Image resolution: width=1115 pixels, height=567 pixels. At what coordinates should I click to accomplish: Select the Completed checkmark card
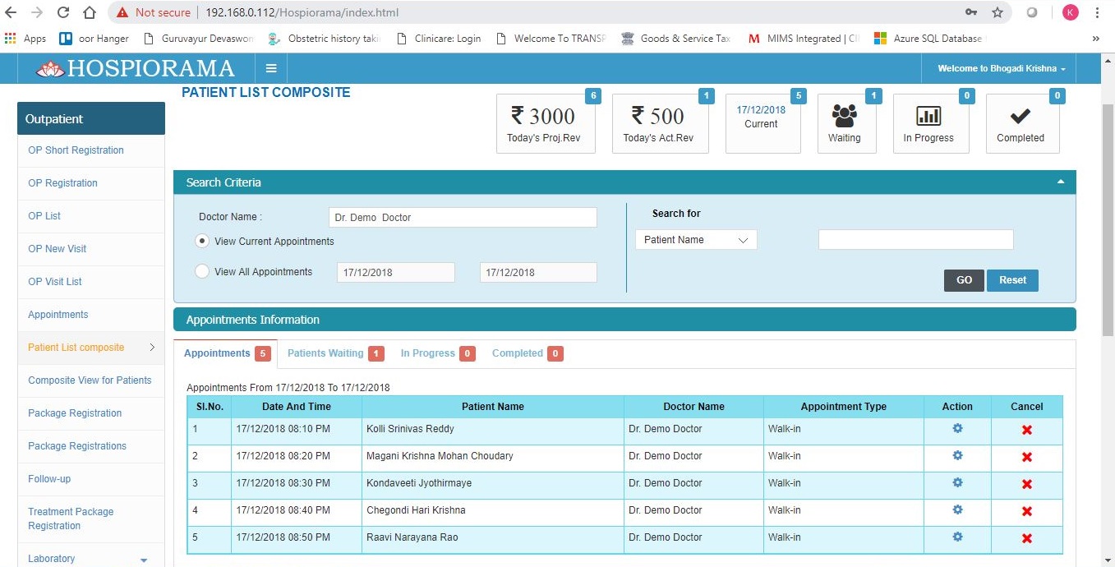[x=1021, y=122]
